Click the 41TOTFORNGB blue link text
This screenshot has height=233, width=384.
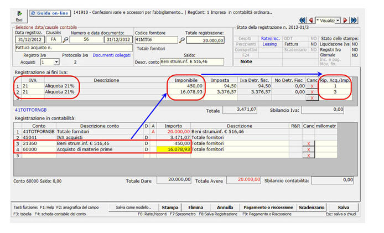tap(30, 110)
